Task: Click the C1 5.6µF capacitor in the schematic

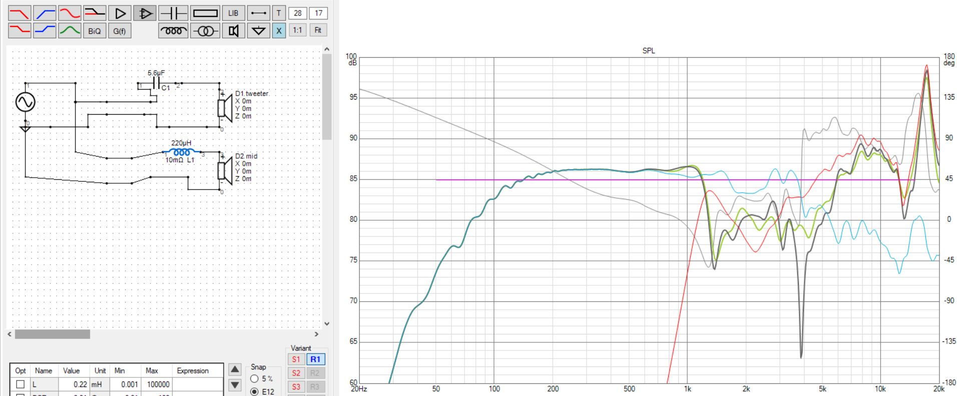Action: (x=157, y=83)
